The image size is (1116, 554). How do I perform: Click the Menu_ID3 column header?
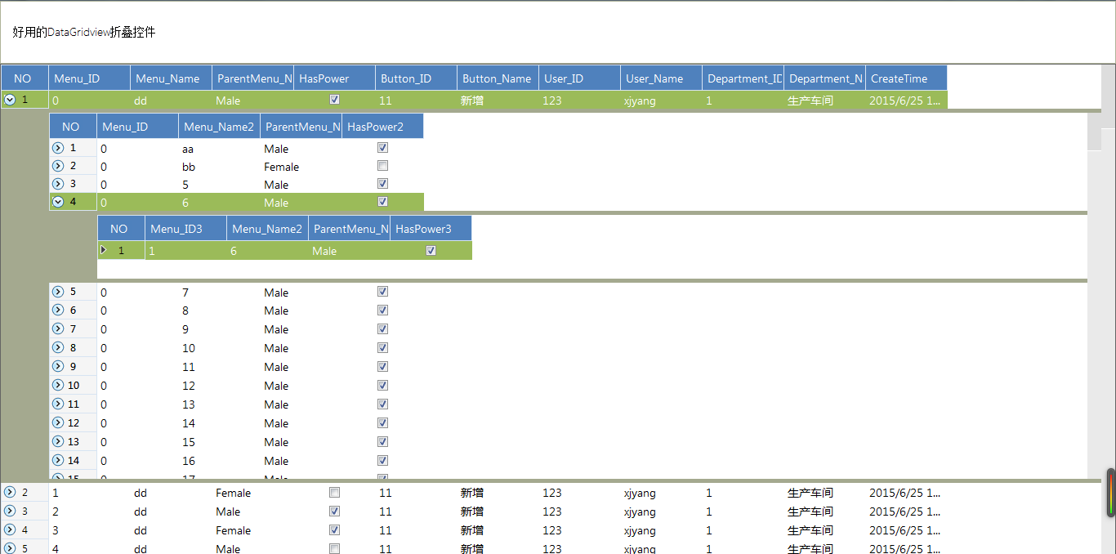tap(186, 228)
